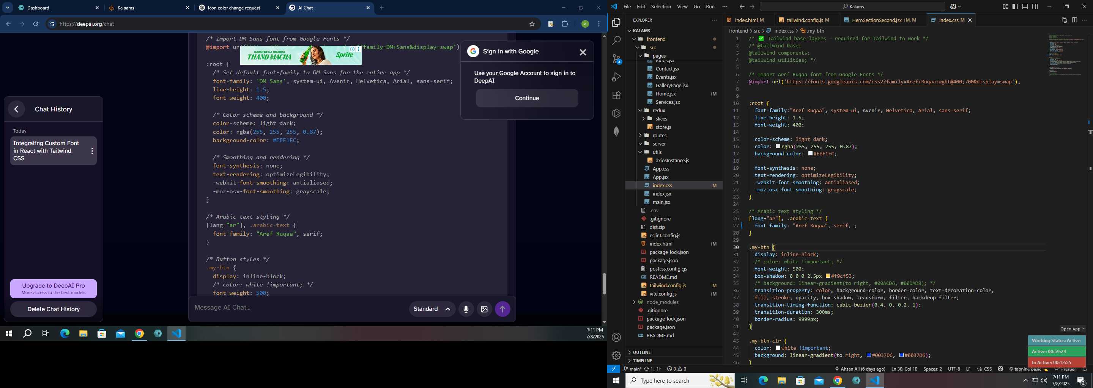Open Home.jsx in the Explorer tree
The height and width of the screenshot is (388, 1093).
[665, 94]
